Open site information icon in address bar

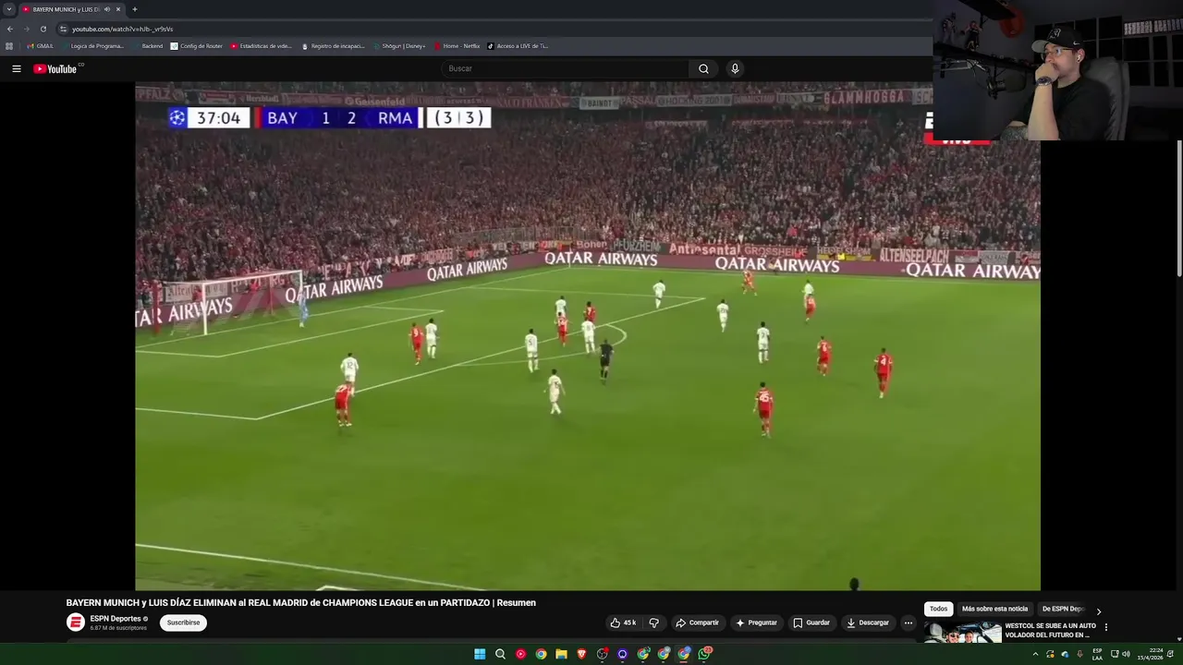63,29
